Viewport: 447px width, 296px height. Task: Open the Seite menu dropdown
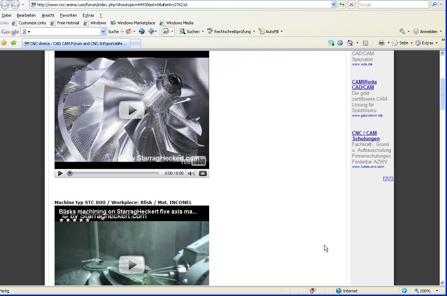pos(411,43)
